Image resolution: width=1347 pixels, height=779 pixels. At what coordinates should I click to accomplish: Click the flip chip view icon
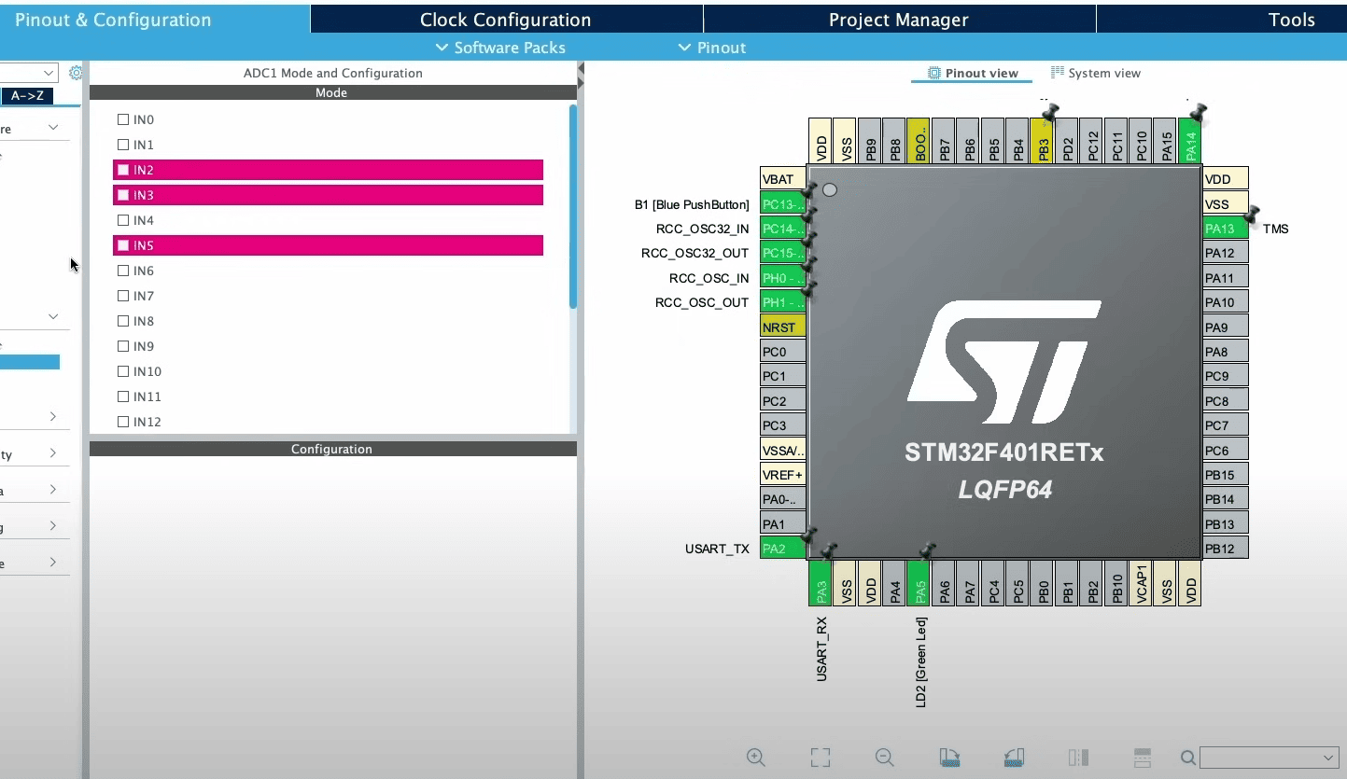tap(1079, 758)
